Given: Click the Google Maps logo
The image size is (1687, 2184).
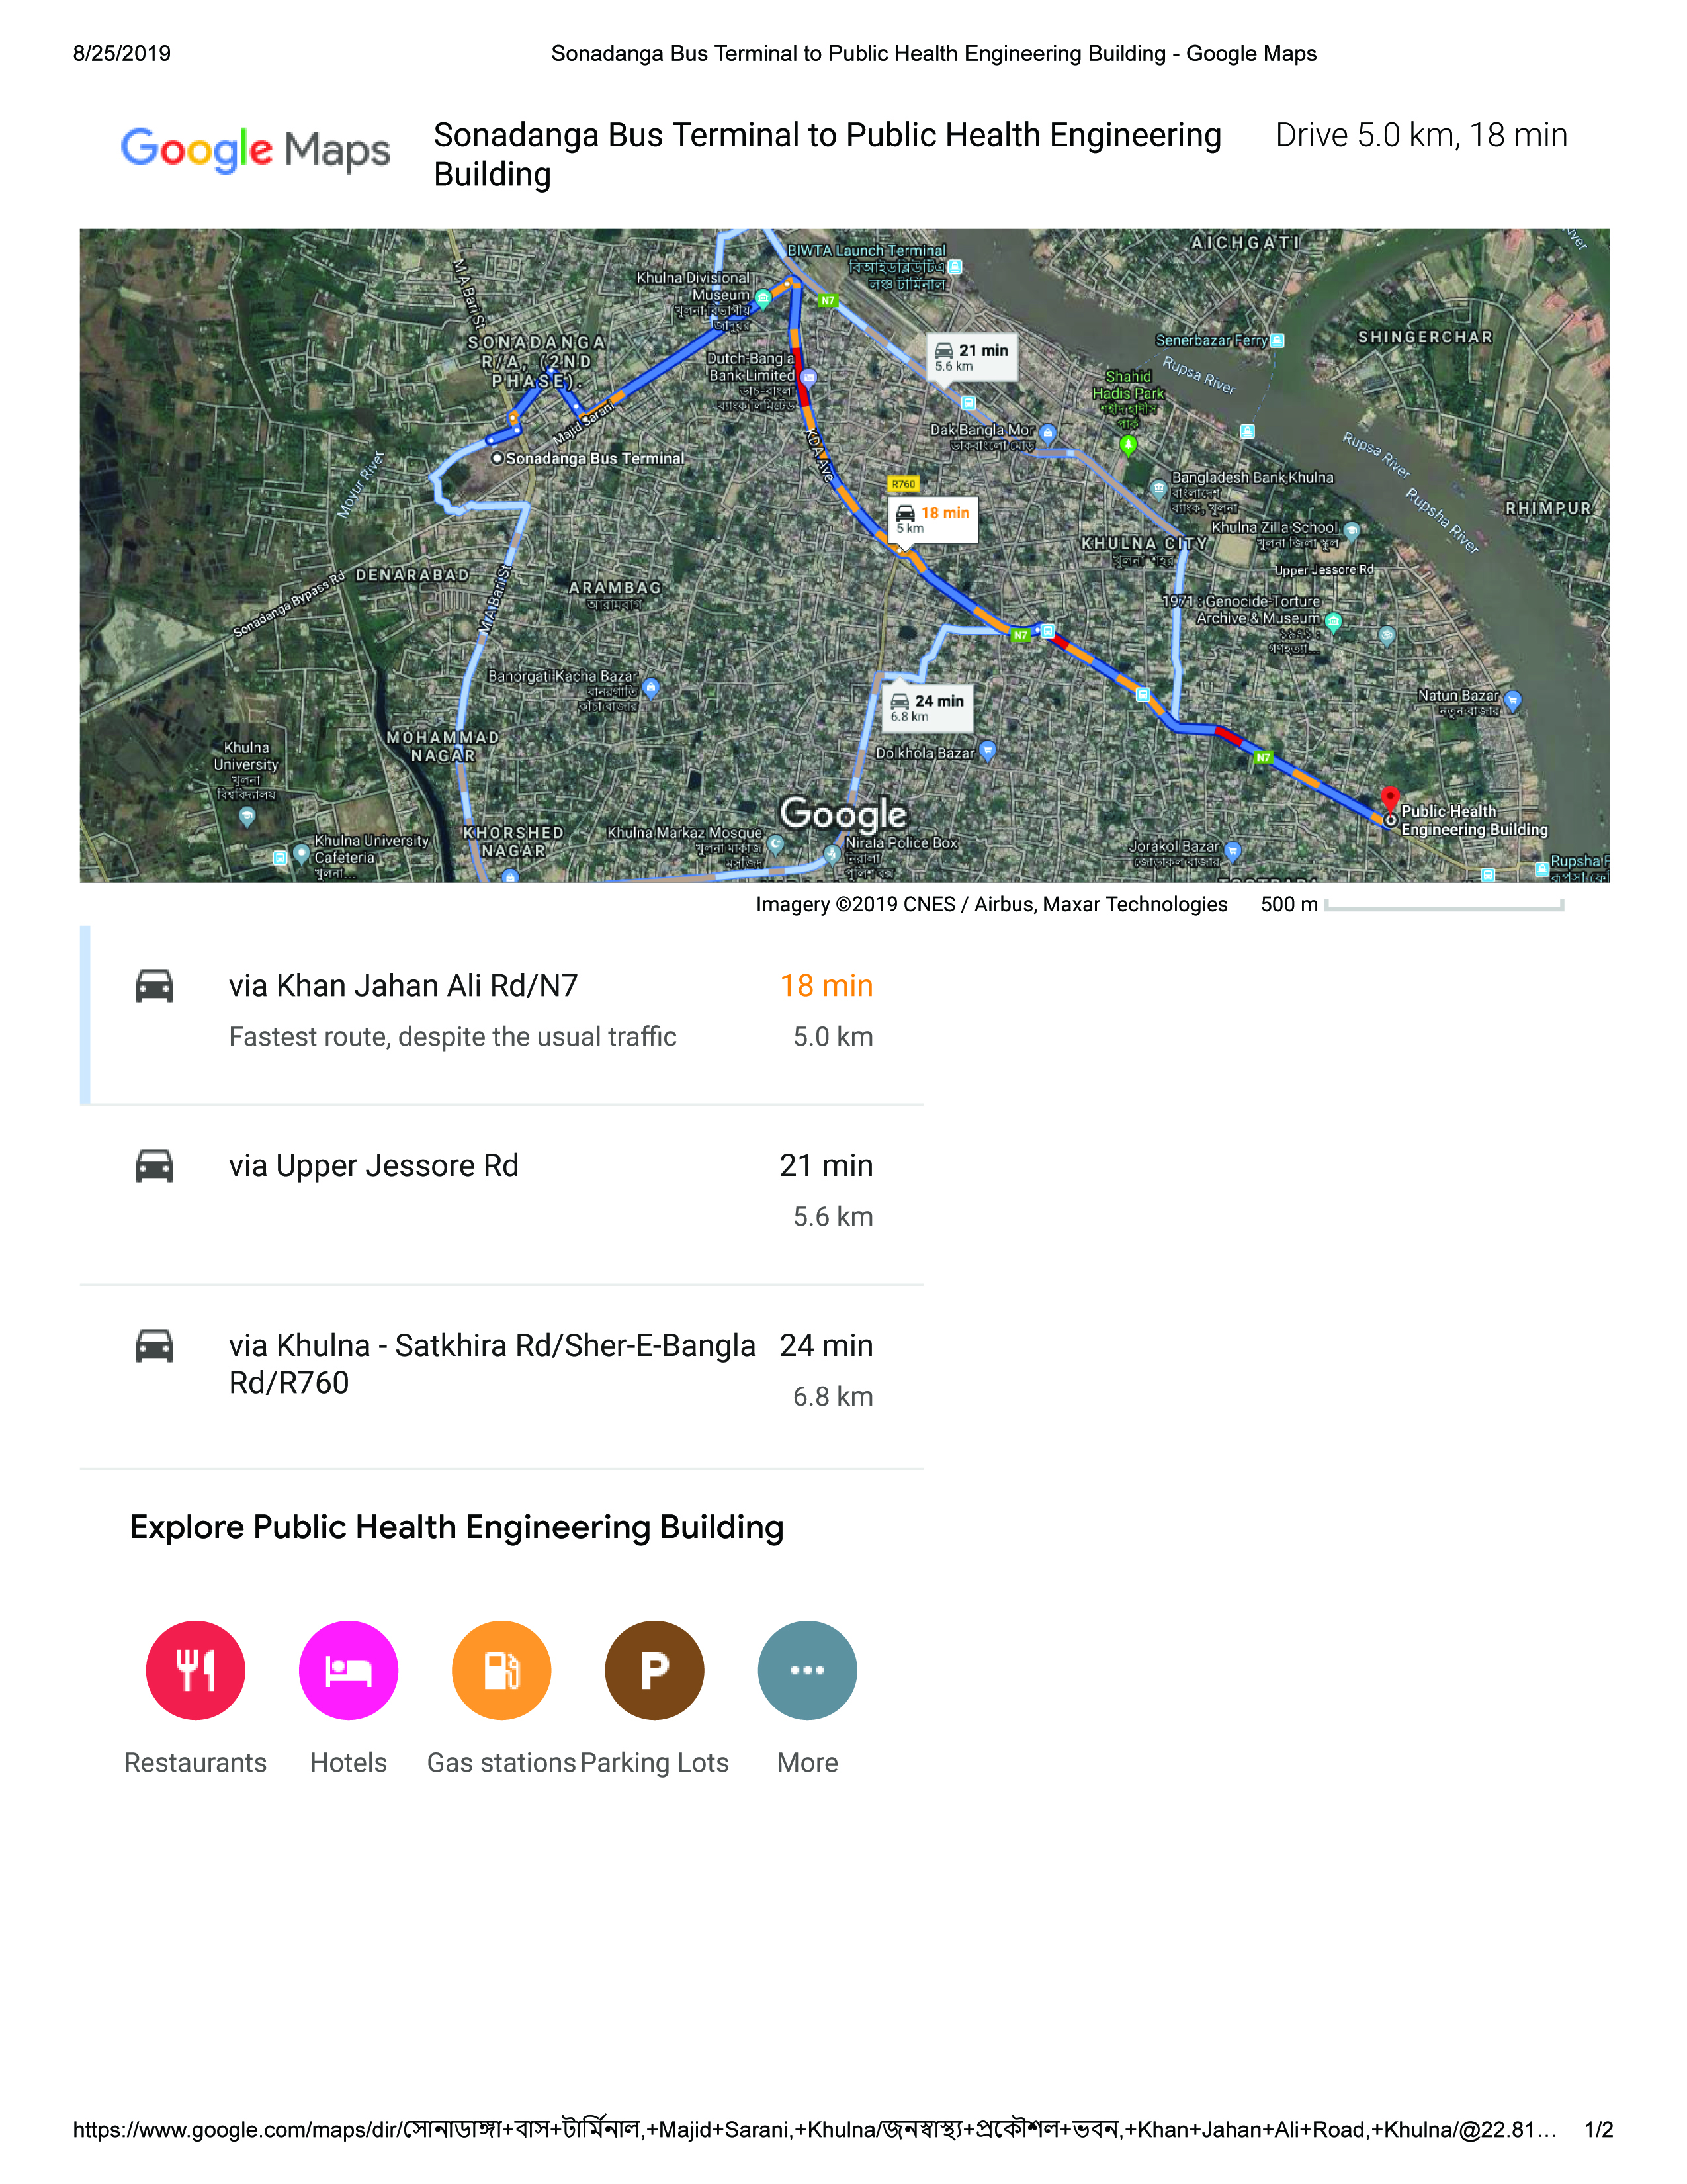Looking at the screenshot, I should pos(255,150).
